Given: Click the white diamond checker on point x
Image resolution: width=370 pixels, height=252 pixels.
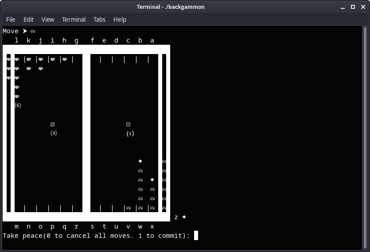Looking at the screenshot, I should point(152,180).
